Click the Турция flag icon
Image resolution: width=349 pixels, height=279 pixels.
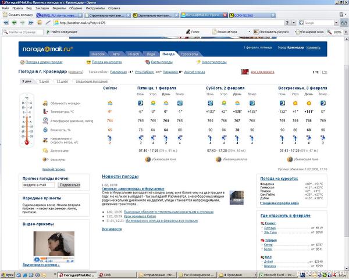[262, 240]
